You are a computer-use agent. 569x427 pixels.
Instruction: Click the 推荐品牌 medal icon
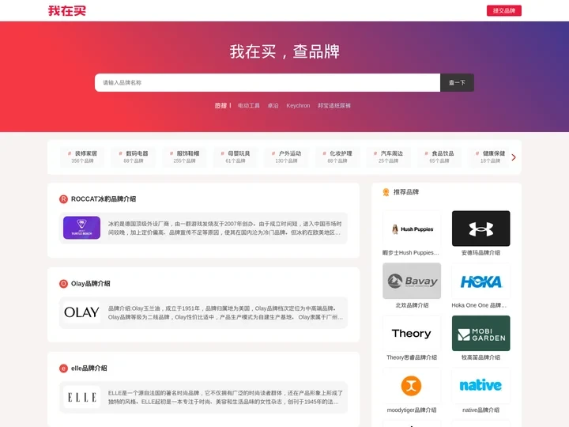(x=386, y=192)
